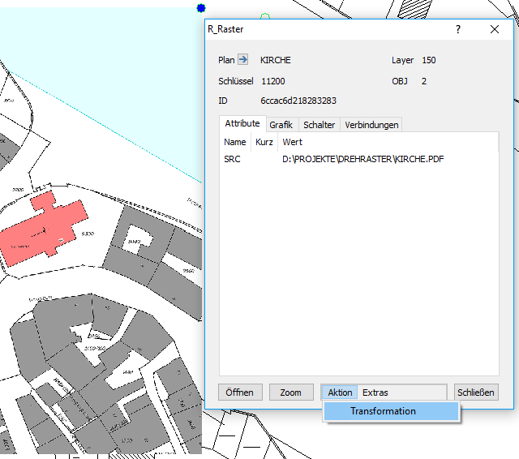519x459 pixels.
Task: Sort by the Name column header
Action: point(234,142)
